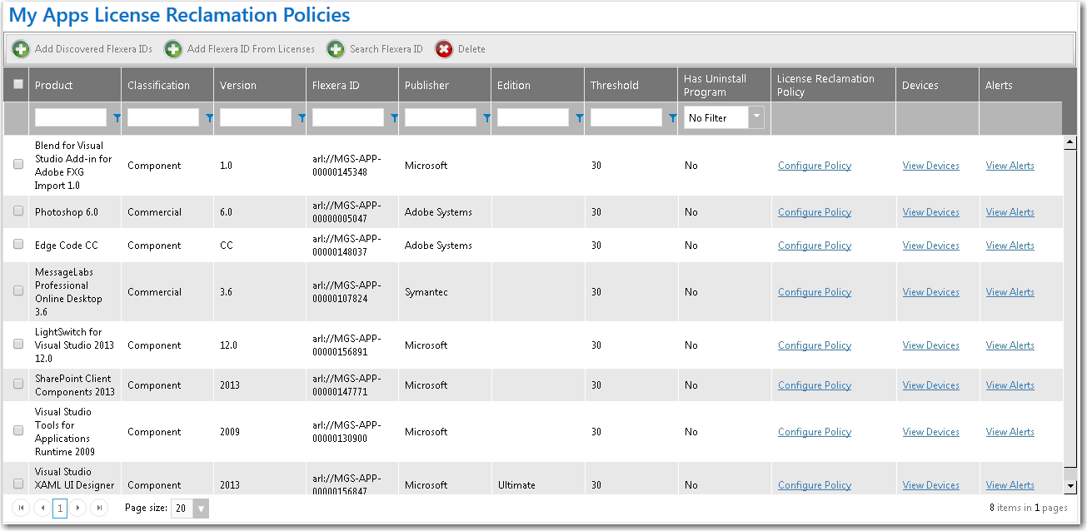Sort by Classification column header
Screen dimensions: 1087x531
tap(158, 85)
